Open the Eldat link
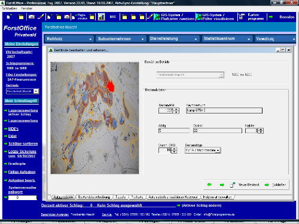This screenshot has width=299, height=224. (13, 136)
